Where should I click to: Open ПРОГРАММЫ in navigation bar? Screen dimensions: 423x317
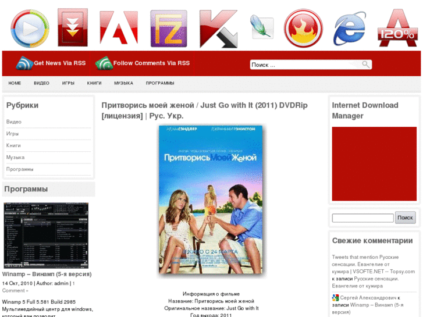[x=160, y=83]
